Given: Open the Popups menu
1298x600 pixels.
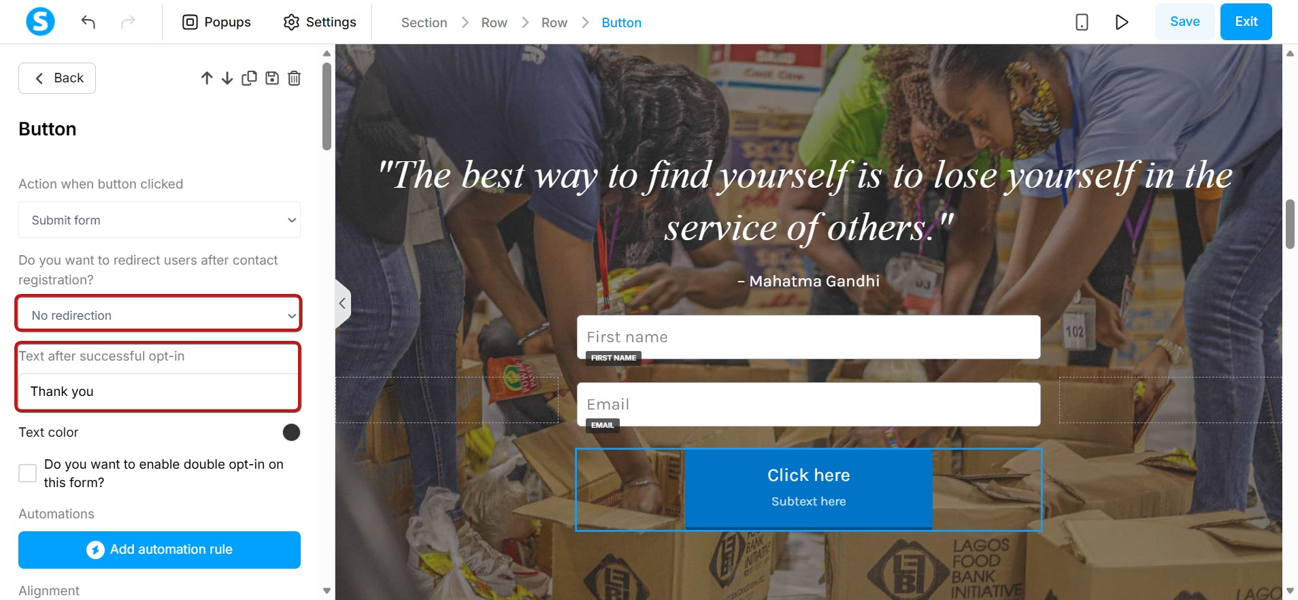Looking at the screenshot, I should (x=217, y=22).
